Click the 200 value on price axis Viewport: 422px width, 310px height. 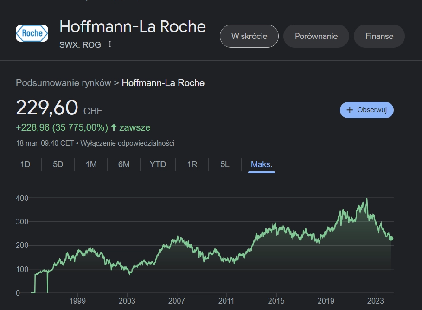coord(22,246)
